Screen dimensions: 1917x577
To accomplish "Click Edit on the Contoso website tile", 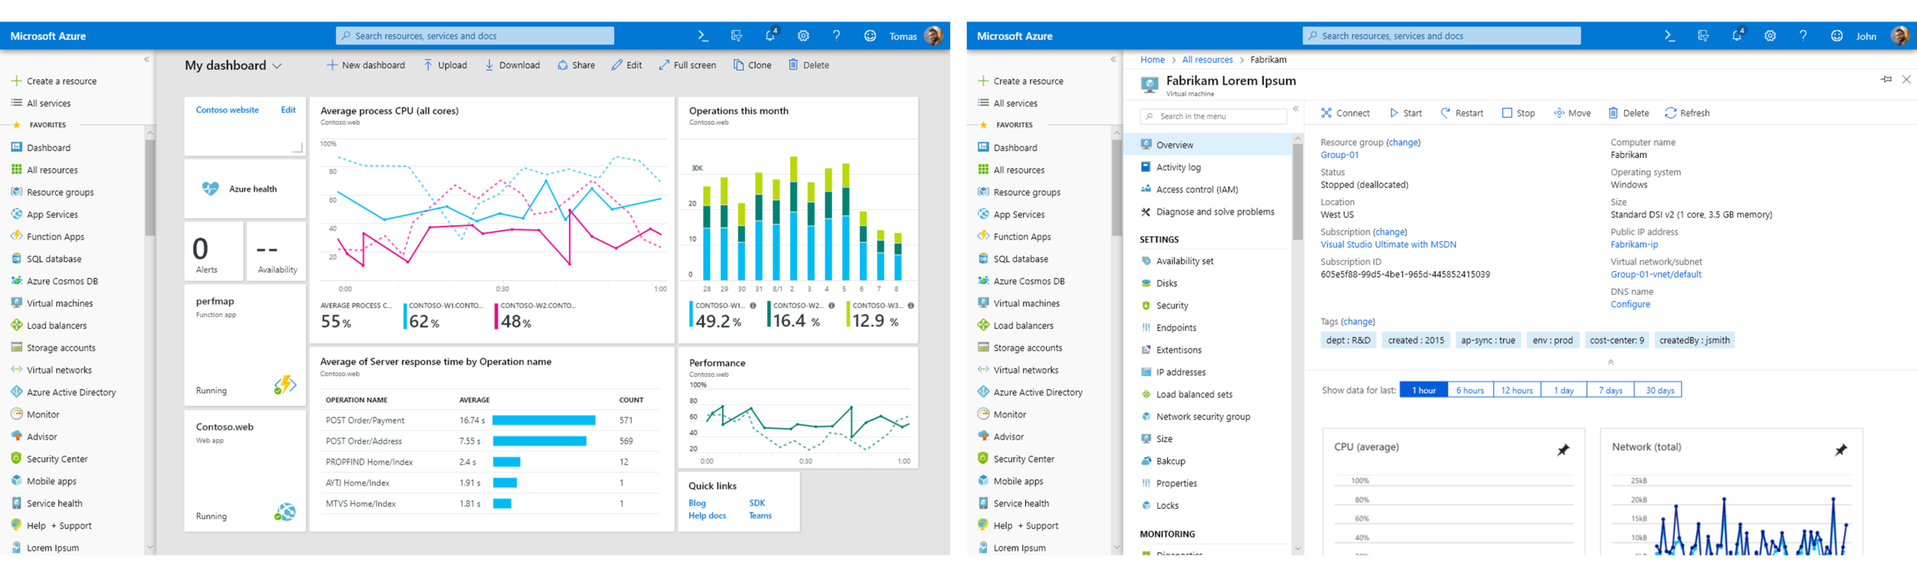I will coord(288,110).
